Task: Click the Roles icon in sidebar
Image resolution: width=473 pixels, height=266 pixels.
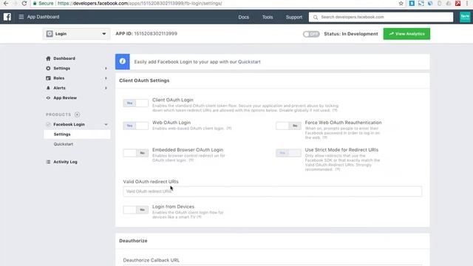Action: (x=48, y=78)
